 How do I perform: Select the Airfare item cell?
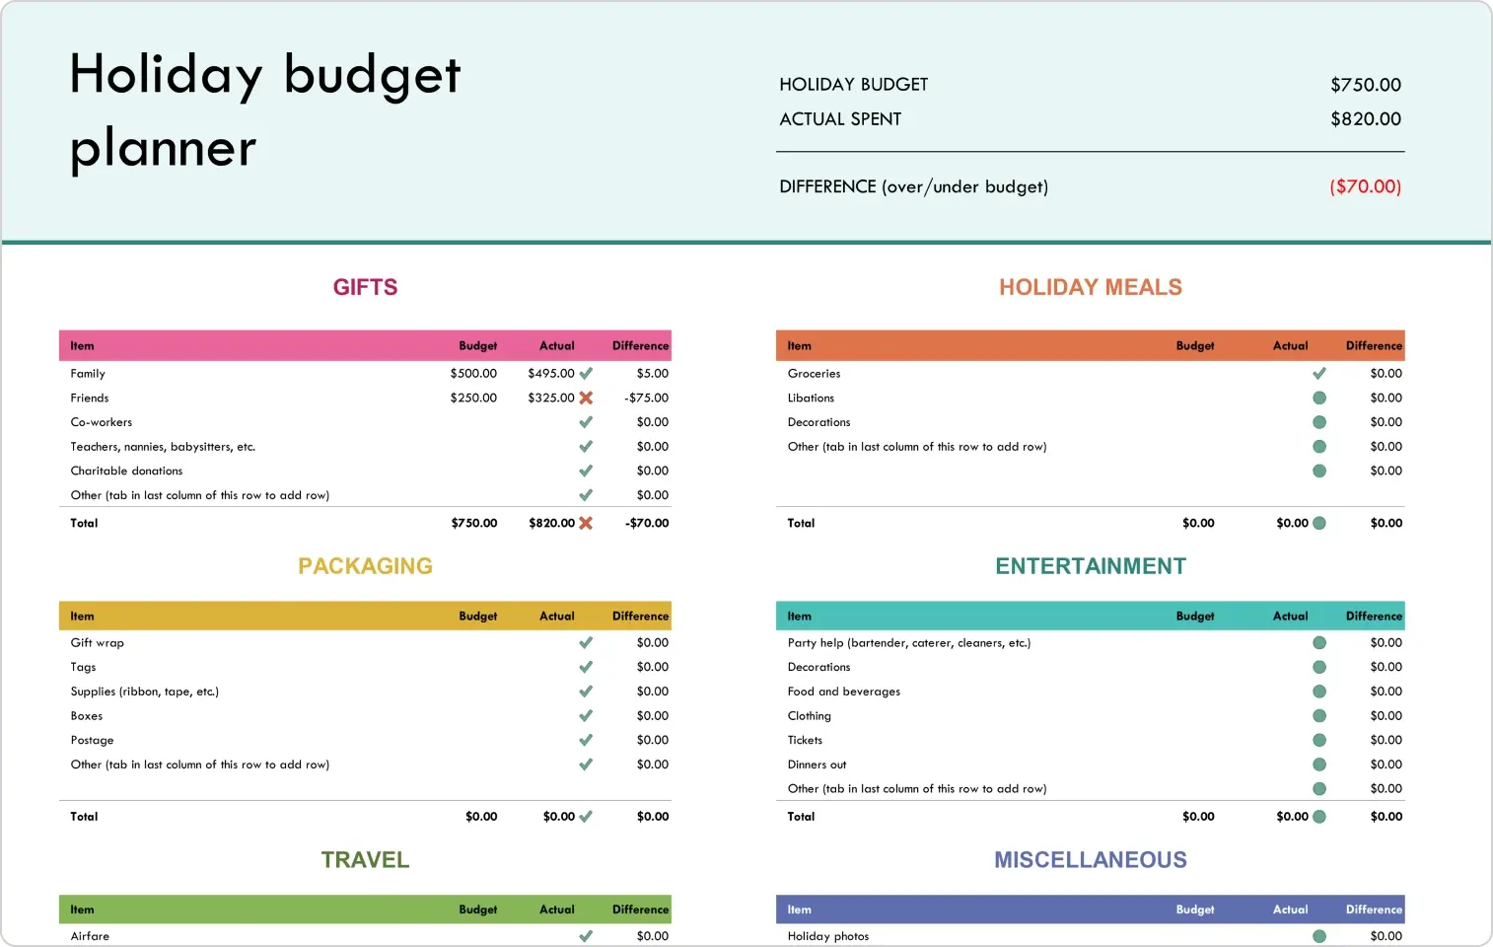tap(90, 936)
